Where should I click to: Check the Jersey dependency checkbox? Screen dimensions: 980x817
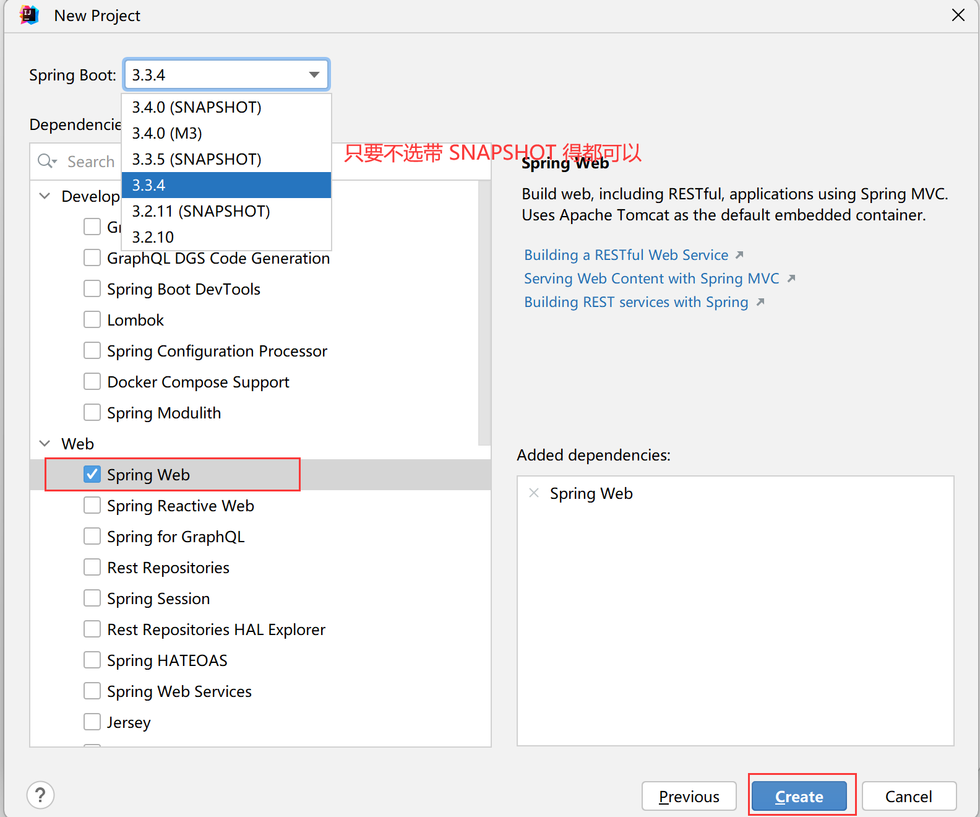coord(92,722)
